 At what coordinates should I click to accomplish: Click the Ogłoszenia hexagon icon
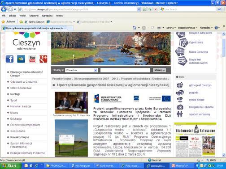(183, 42)
